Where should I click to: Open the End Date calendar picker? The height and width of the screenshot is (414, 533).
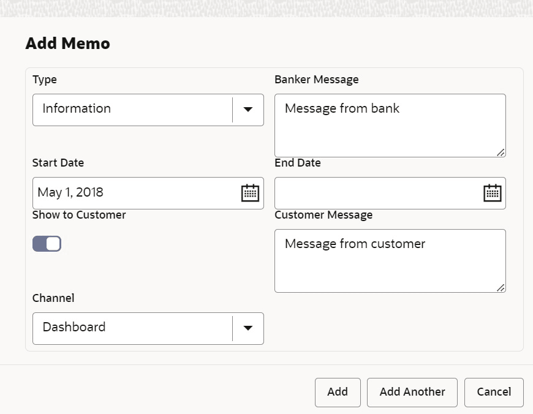click(x=493, y=193)
